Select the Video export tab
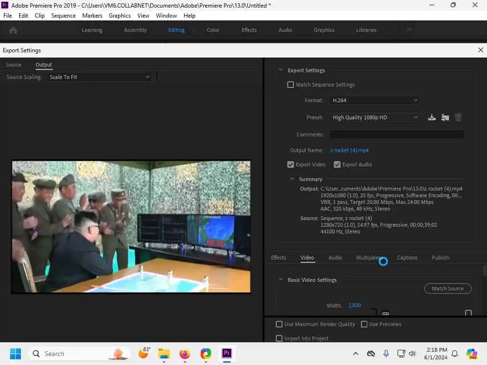 [x=307, y=258]
